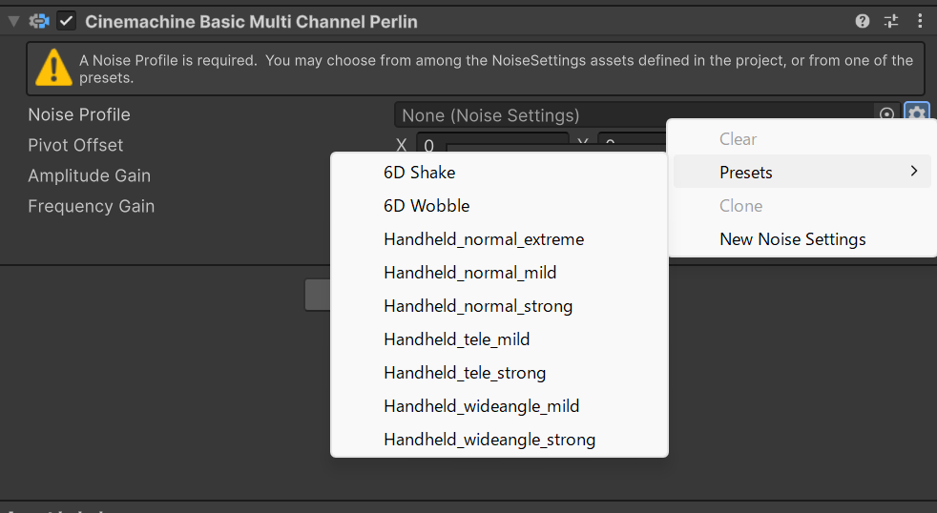Open the component three-dot options menu
Image resolution: width=937 pixels, height=513 pixels.
pos(920,22)
